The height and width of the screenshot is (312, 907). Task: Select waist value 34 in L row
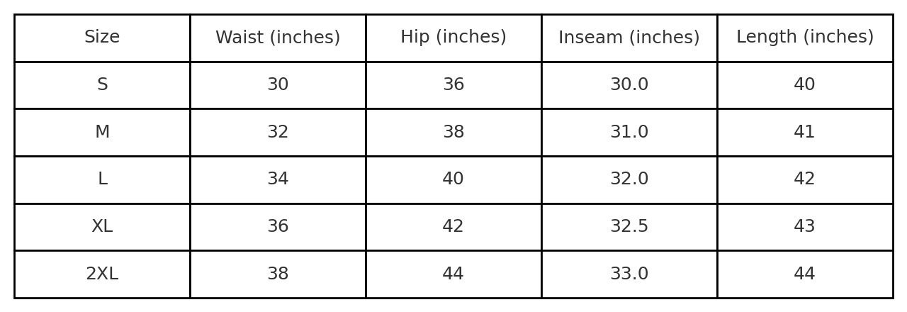coord(278,179)
